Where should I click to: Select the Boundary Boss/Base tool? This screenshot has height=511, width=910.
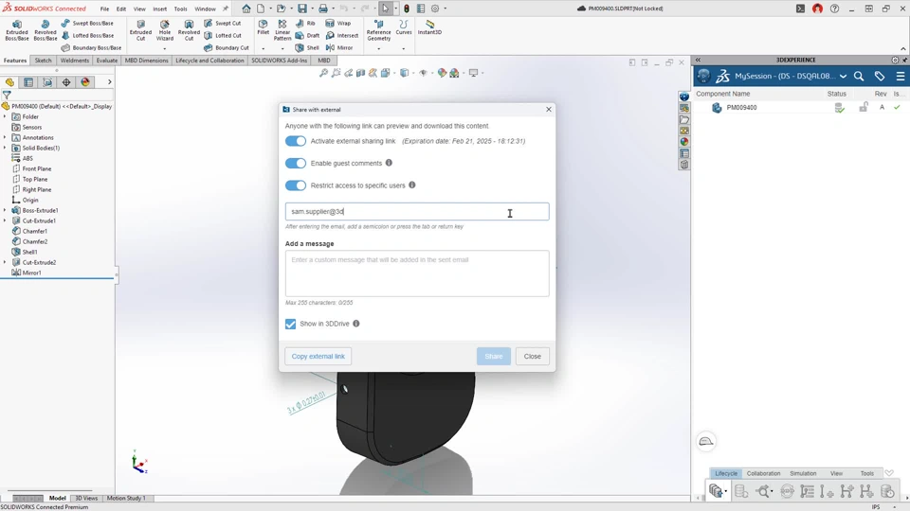tap(91, 47)
